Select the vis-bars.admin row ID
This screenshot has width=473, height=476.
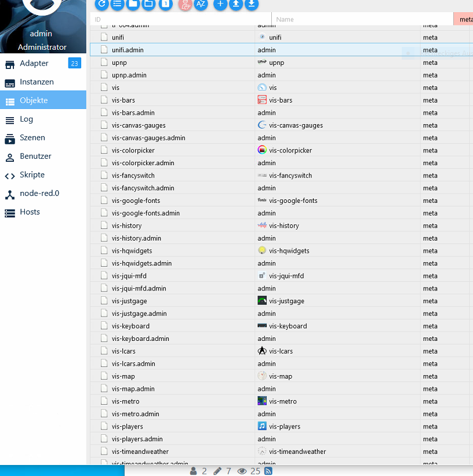[133, 112]
